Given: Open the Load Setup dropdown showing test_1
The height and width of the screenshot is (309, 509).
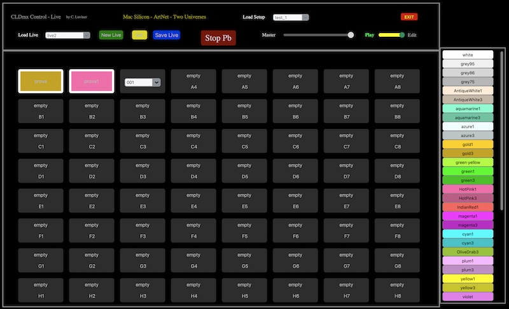Looking at the screenshot, I should [291, 17].
